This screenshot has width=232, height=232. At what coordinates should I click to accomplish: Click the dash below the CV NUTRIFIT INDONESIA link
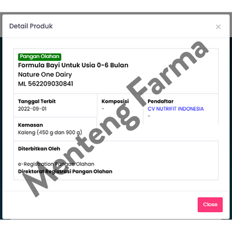[149, 116]
